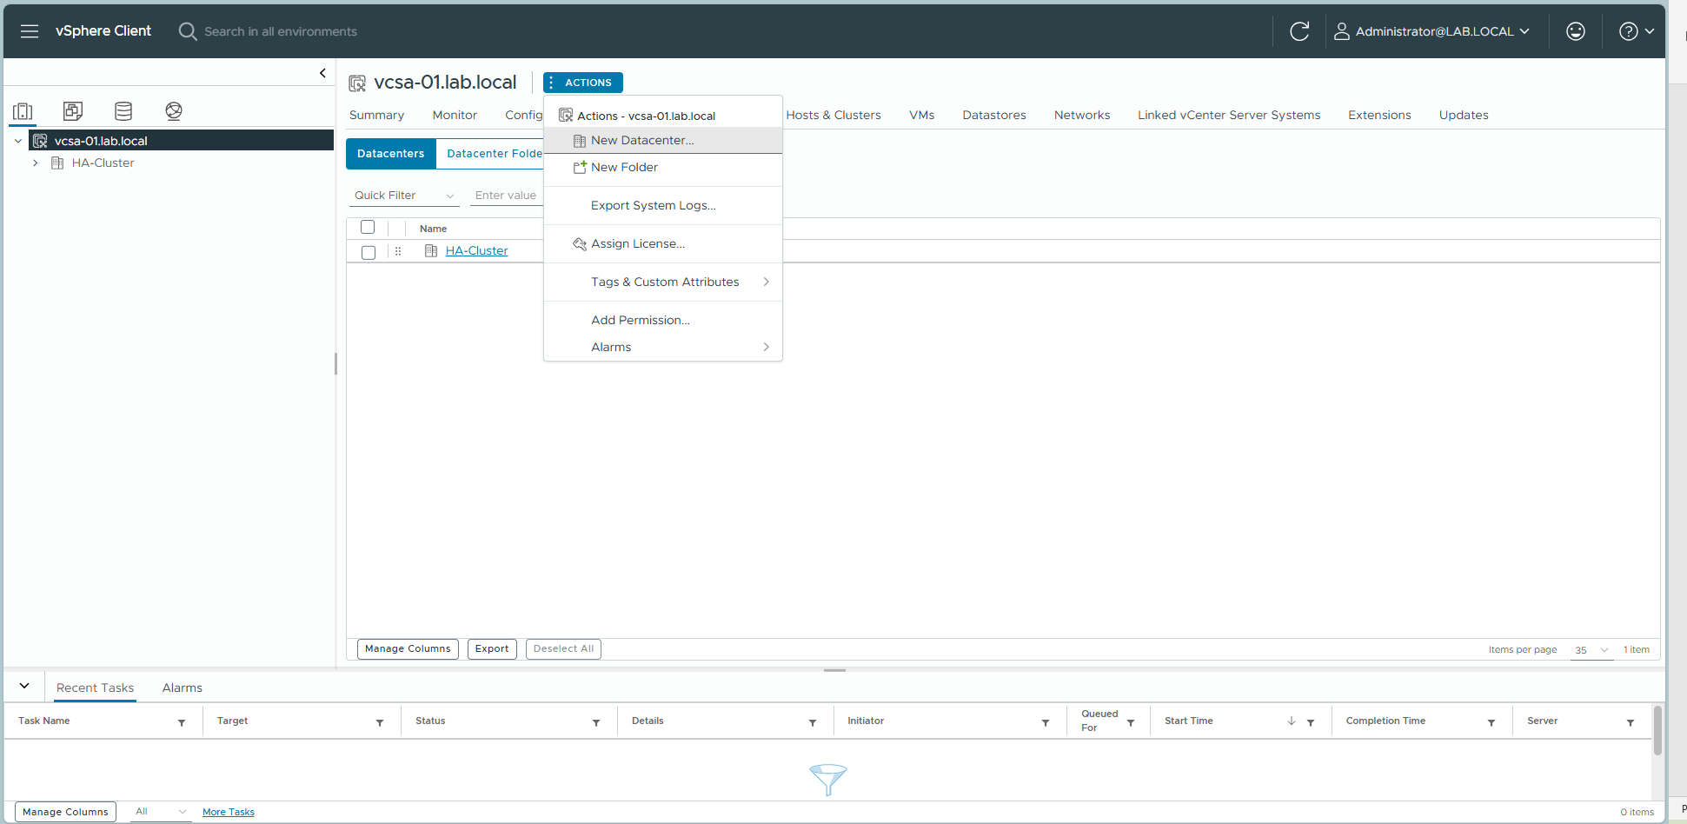Open the Hosts and Clusters inventory view
Screen dimensions: 1687x824
click(23, 110)
